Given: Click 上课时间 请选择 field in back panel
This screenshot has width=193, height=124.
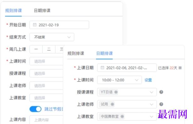Looking at the screenshot, I should click(46, 61).
